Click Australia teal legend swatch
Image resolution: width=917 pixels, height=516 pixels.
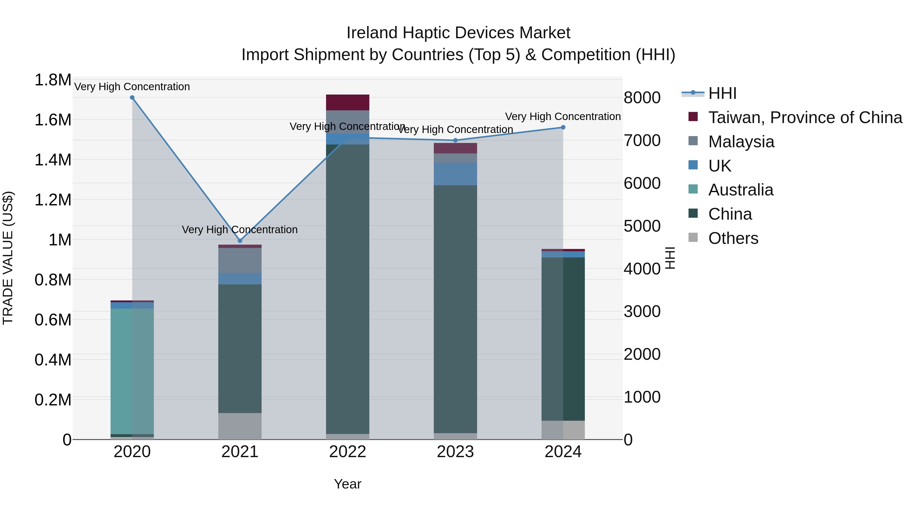point(693,189)
